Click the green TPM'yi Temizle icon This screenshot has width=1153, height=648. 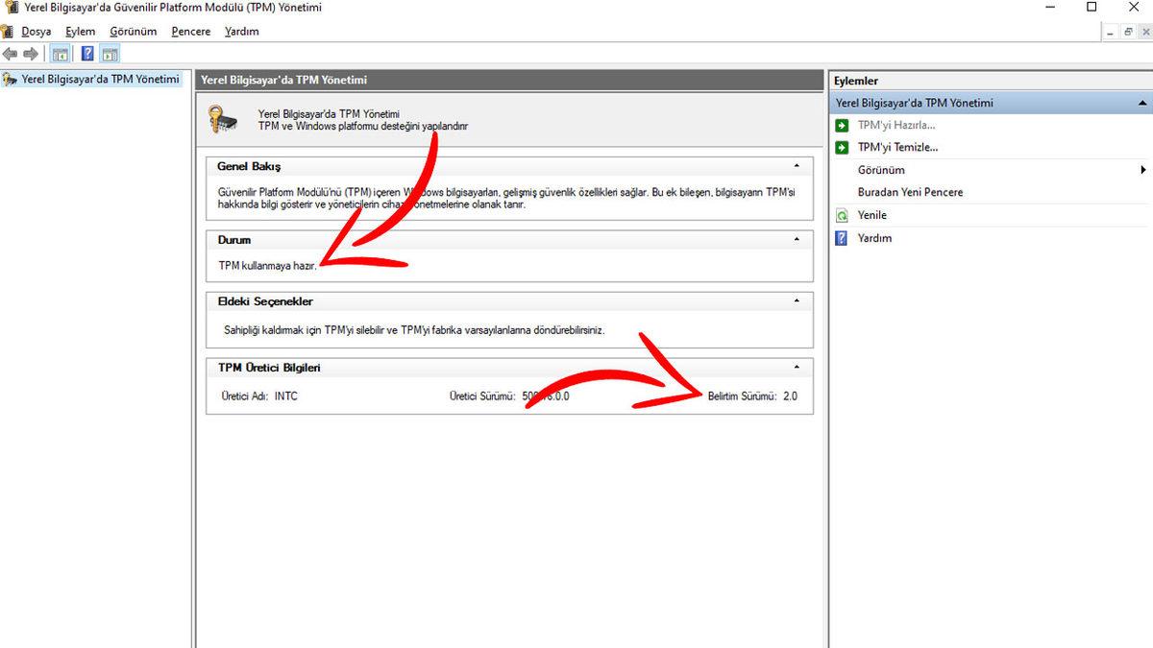[x=842, y=148]
